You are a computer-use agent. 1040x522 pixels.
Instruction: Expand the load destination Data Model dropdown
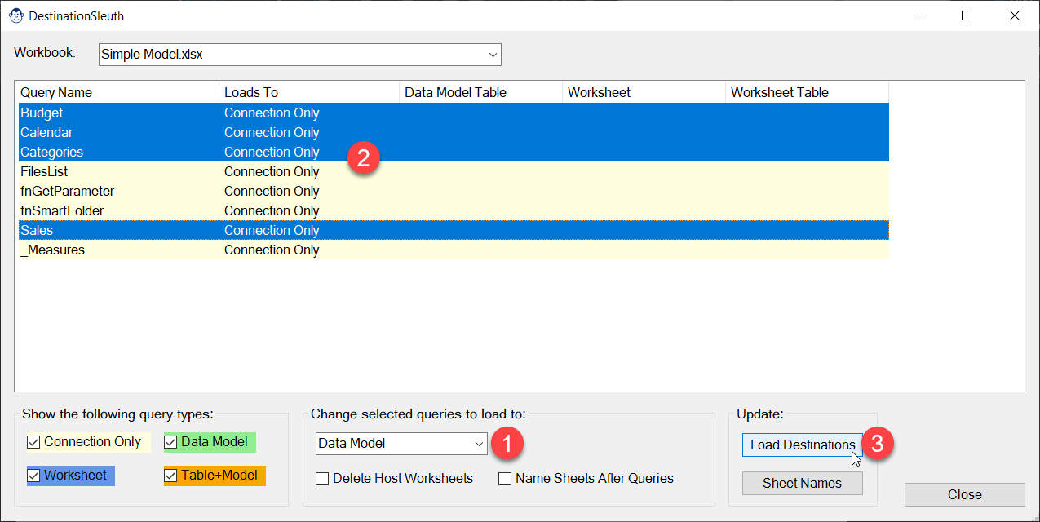tap(479, 444)
